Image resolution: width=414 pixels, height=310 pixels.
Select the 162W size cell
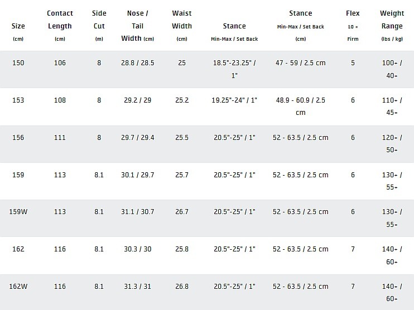coord(18,287)
